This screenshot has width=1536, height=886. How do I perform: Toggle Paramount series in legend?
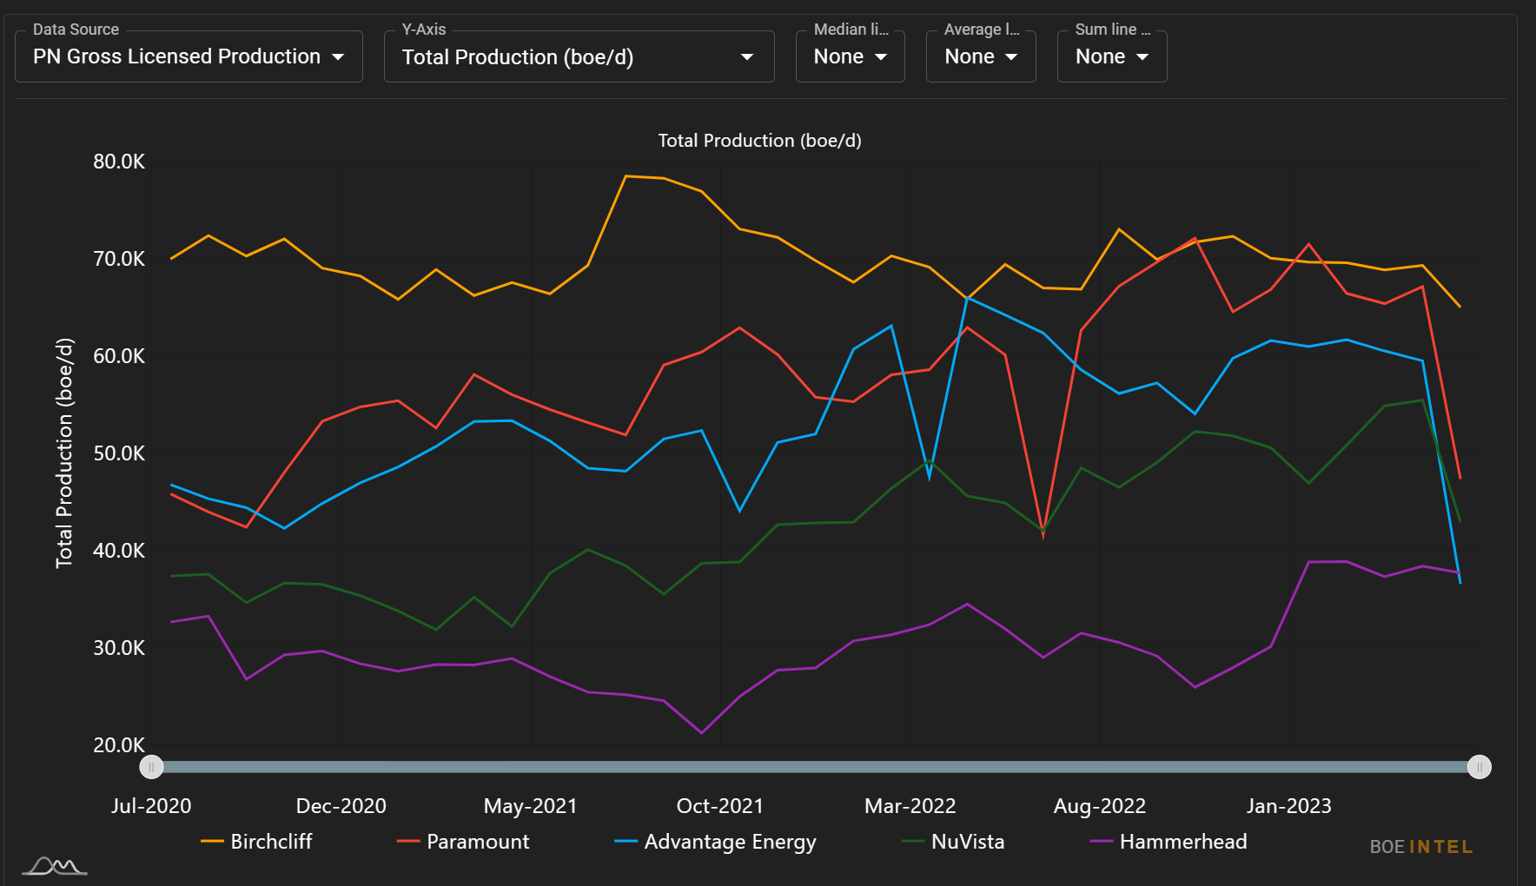coord(462,842)
